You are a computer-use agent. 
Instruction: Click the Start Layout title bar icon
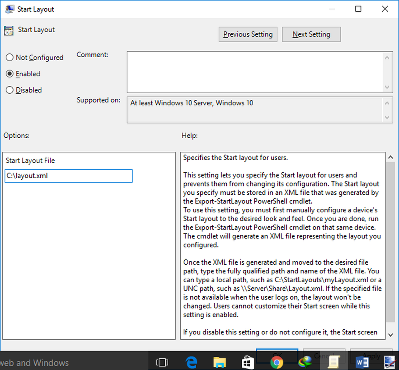(9, 8)
